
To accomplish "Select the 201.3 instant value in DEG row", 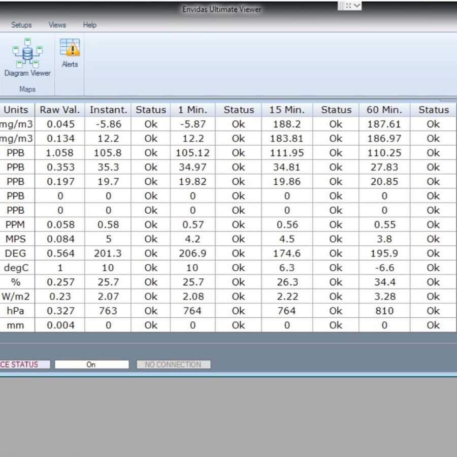I will coord(108,253).
